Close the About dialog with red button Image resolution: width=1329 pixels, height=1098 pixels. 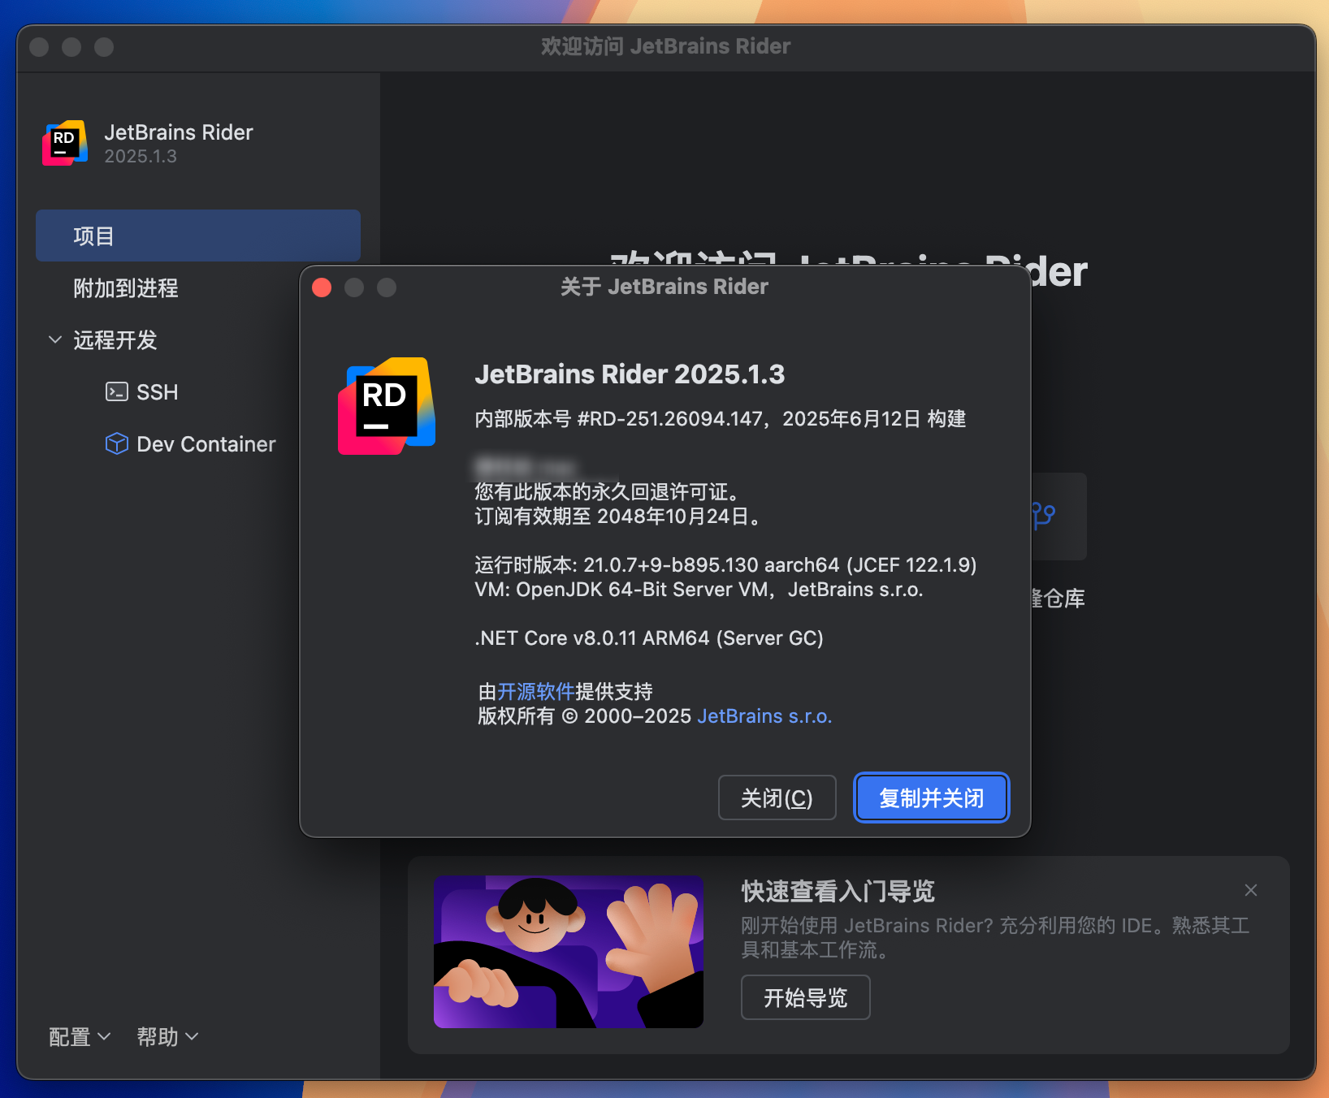322,287
